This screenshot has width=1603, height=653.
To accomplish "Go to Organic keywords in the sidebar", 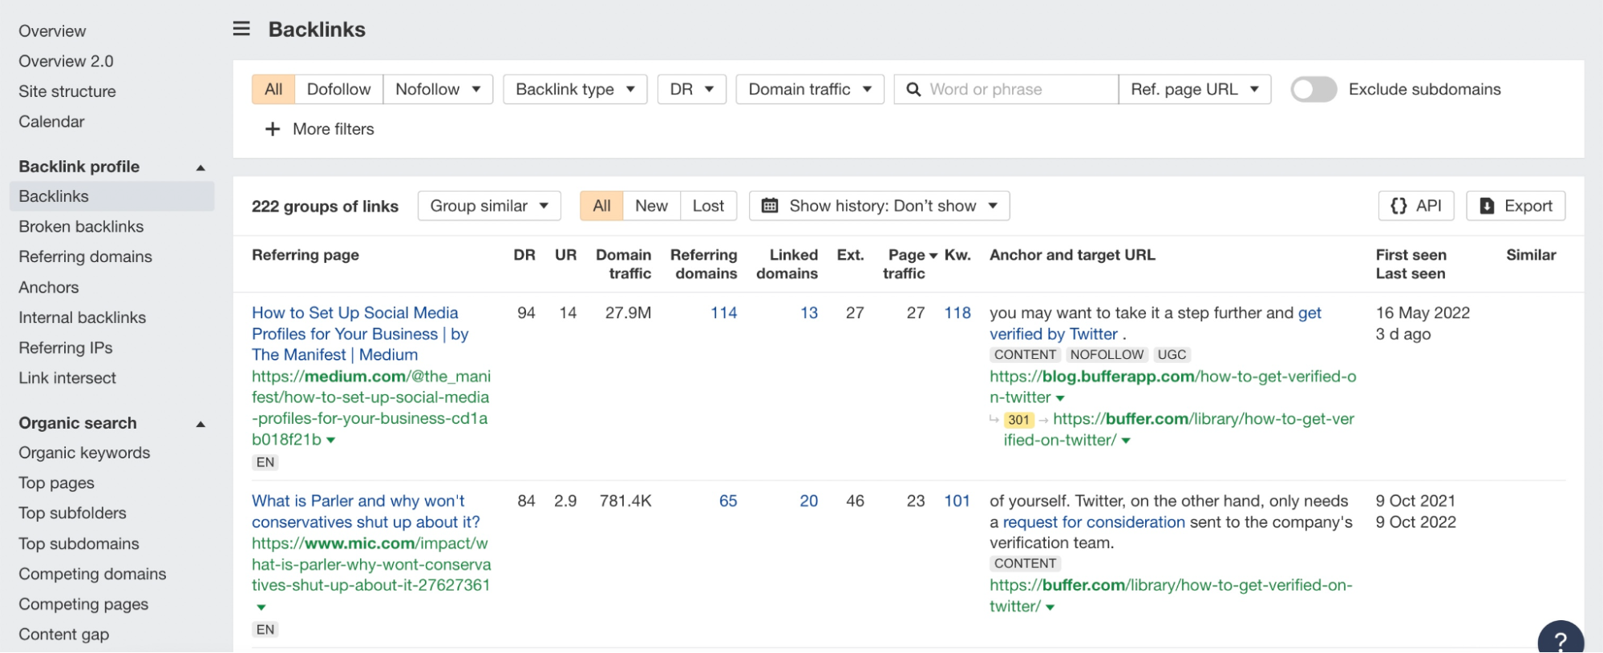I will (84, 453).
